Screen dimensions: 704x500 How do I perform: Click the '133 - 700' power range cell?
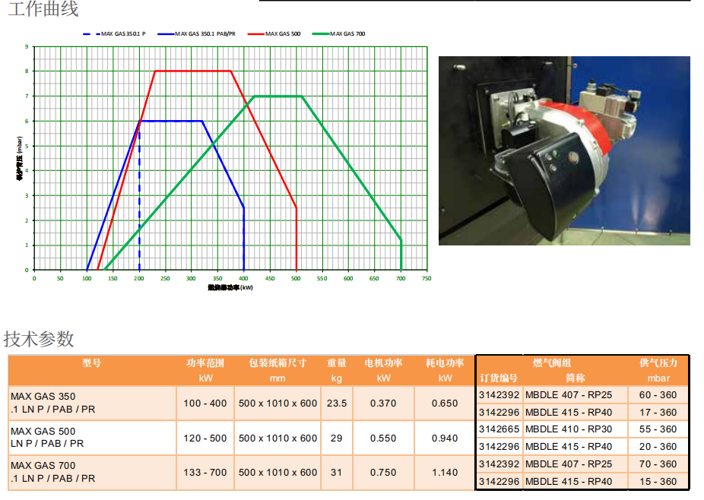(205, 472)
